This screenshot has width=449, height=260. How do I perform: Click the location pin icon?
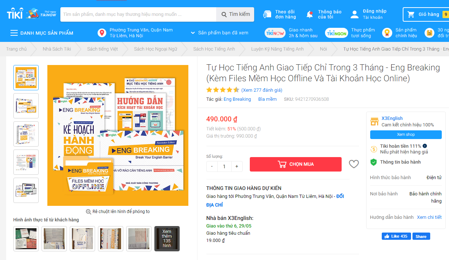point(102,33)
